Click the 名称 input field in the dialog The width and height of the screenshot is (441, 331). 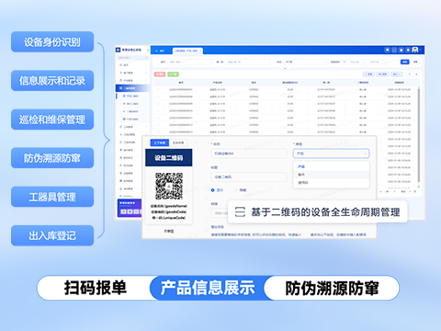tap(249, 154)
